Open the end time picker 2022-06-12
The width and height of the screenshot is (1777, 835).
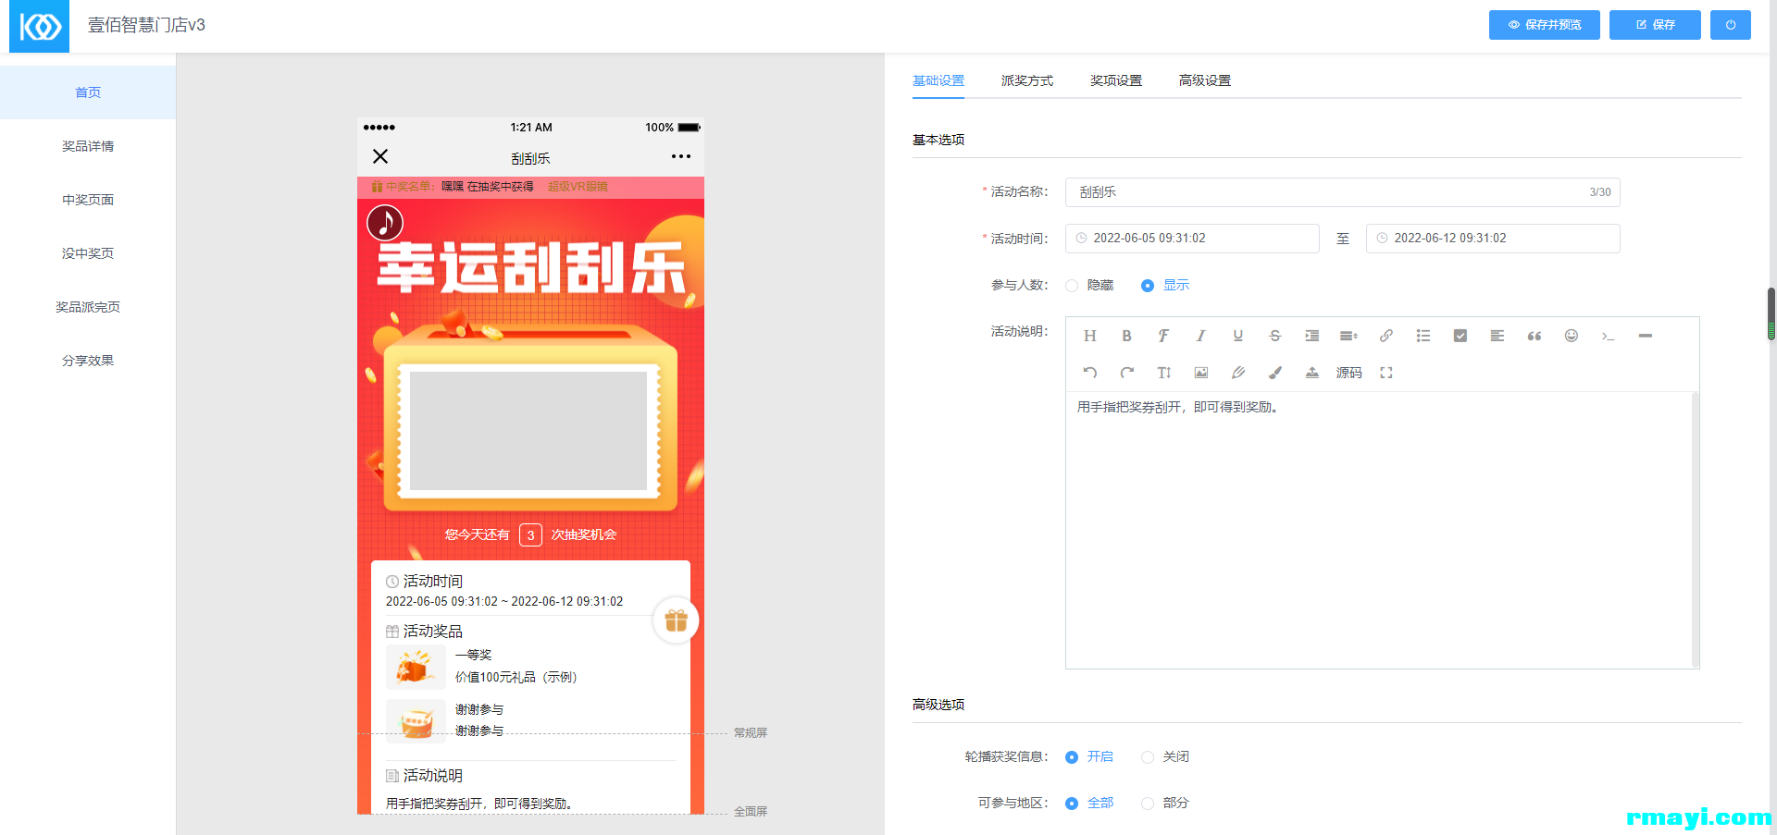[x=1493, y=239]
